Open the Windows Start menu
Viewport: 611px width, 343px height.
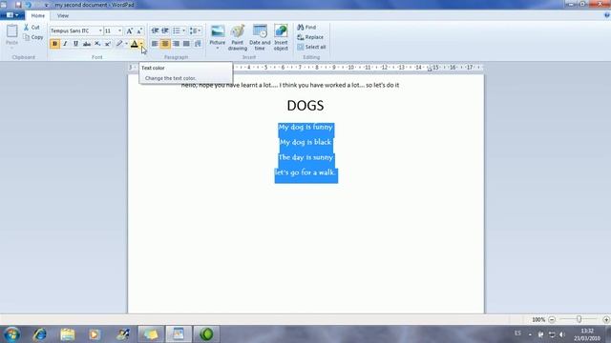click(x=11, y=334)
